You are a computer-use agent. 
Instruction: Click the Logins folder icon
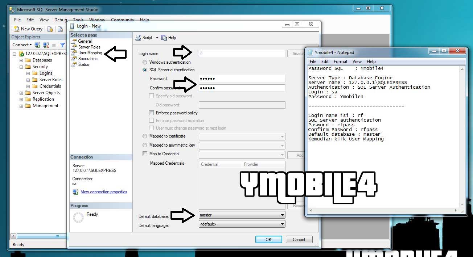(x=35, y=73)
